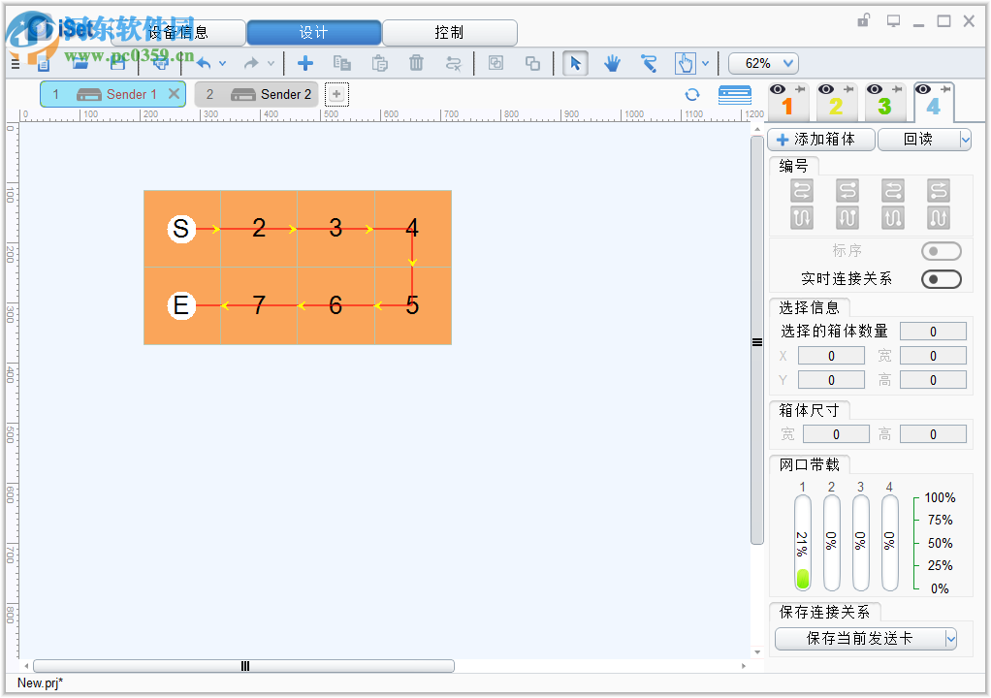Select the left-to-right serpentine numbering pattern icon
Screen dimensions: 991x698
coord(801,191)
